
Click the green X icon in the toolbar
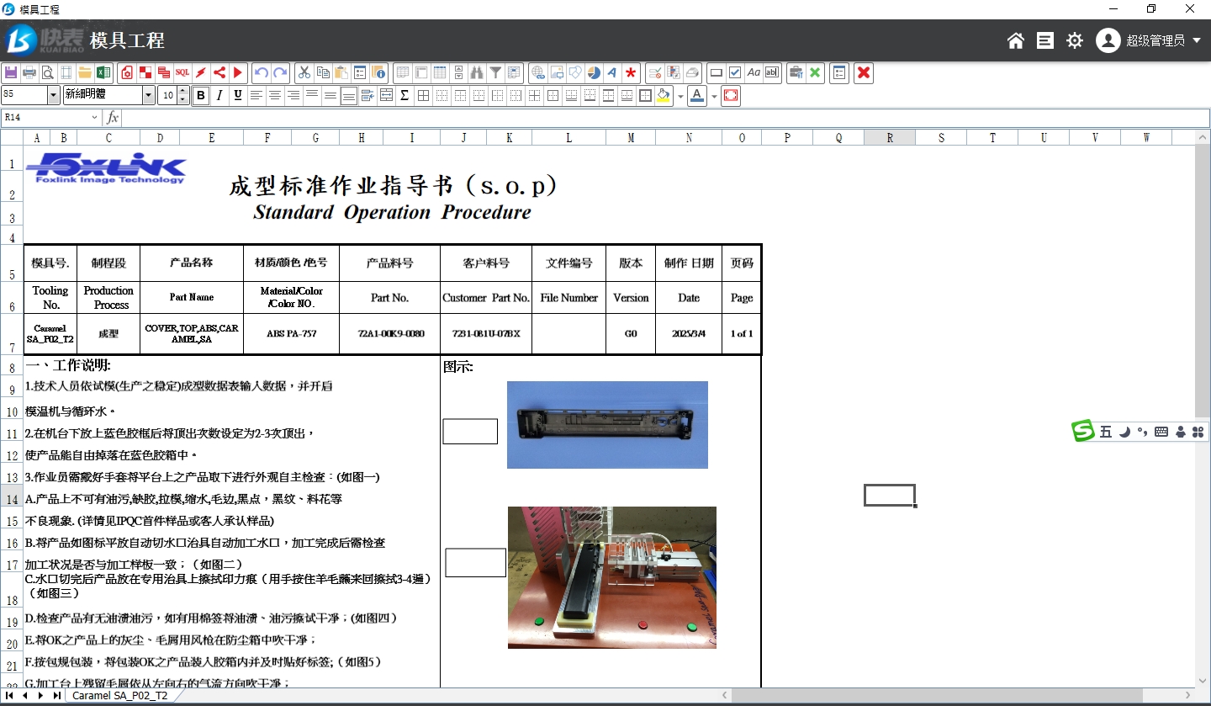coord(815,72)
